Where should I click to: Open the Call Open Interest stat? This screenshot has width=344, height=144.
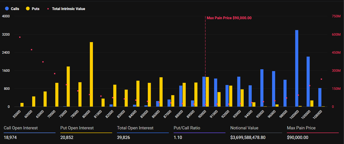coord(20,128)
